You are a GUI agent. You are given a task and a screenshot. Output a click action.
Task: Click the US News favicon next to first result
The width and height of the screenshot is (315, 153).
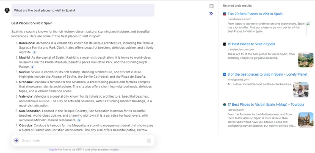tap(224, 14)
